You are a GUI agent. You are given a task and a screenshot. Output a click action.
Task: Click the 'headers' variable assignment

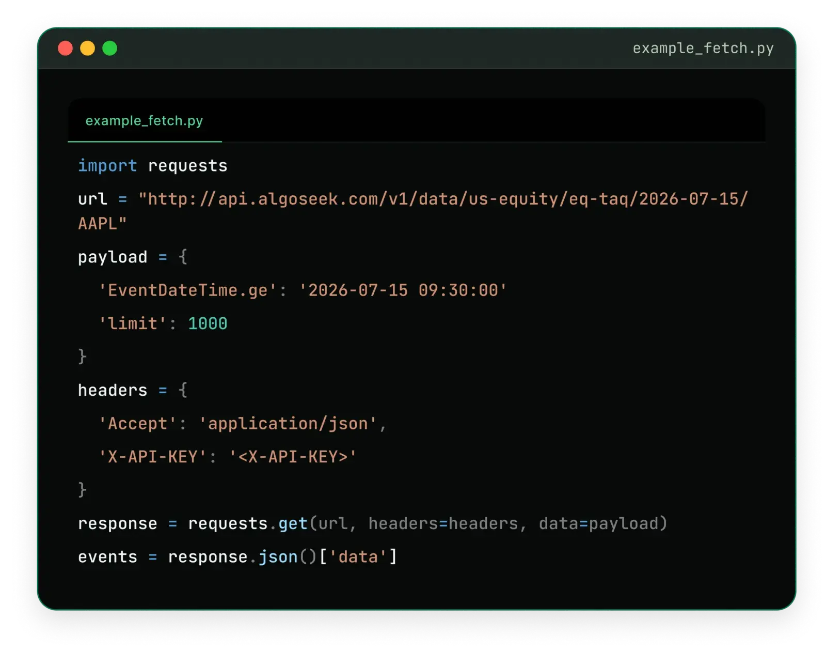tap(113, 390)
